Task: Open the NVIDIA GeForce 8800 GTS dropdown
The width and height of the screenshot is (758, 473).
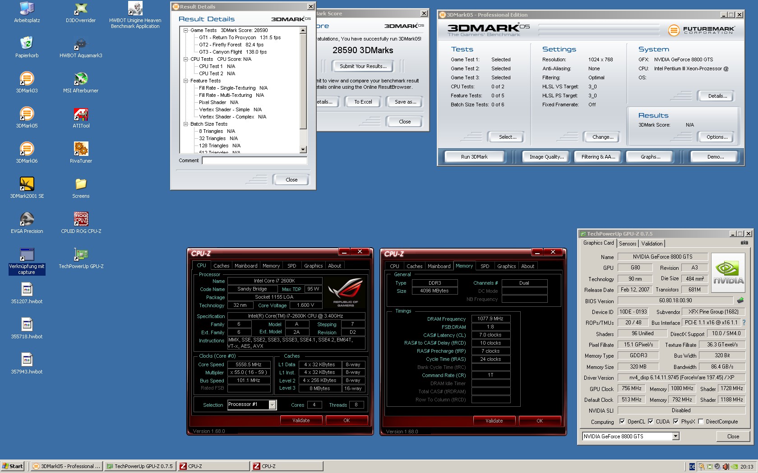Action: (x=675, y=436)
